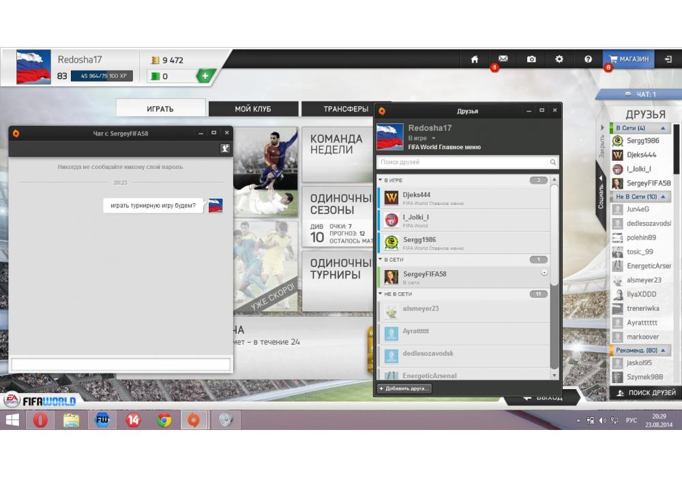
Task: Click the Friends window list scrollbar
Action: click(x=554, y=273)
